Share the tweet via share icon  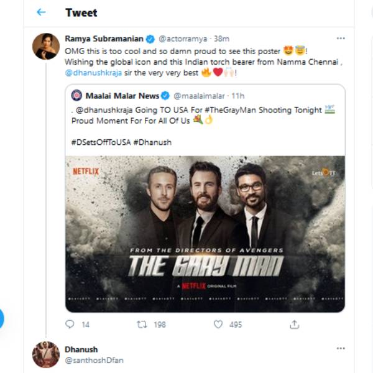tap(295, 324)
